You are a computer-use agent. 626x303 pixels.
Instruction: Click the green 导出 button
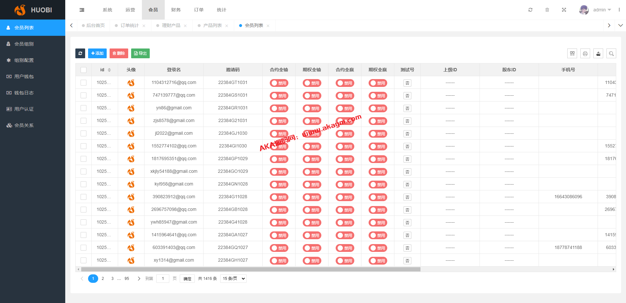(x=140, y=53)
